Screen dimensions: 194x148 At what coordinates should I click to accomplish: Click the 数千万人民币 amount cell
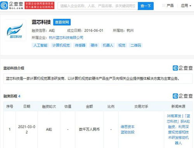tap(89, 129)
